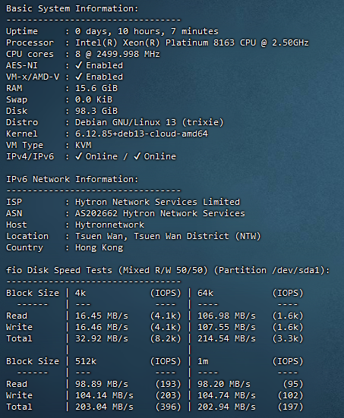Click the IPv6 Online checkmark
344x418 pixels.
(x=137, y=156)
